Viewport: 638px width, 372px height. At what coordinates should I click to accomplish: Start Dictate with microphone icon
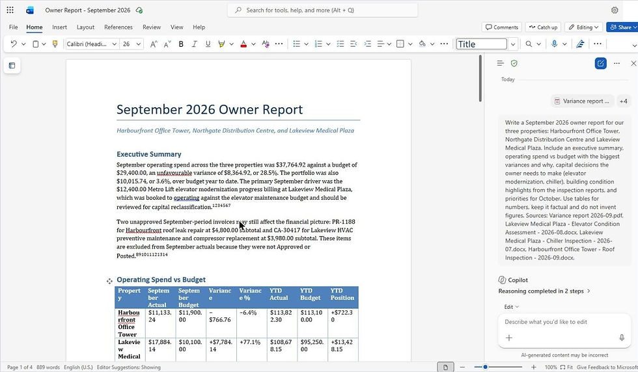coord(554,44)
